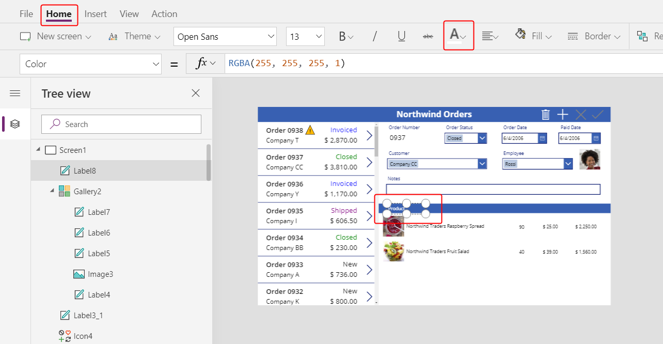Click the Tree view scrollbar

pos(209,162)
